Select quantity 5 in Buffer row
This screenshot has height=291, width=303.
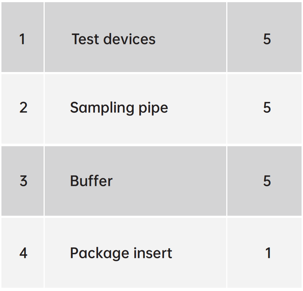click(267, 181)
